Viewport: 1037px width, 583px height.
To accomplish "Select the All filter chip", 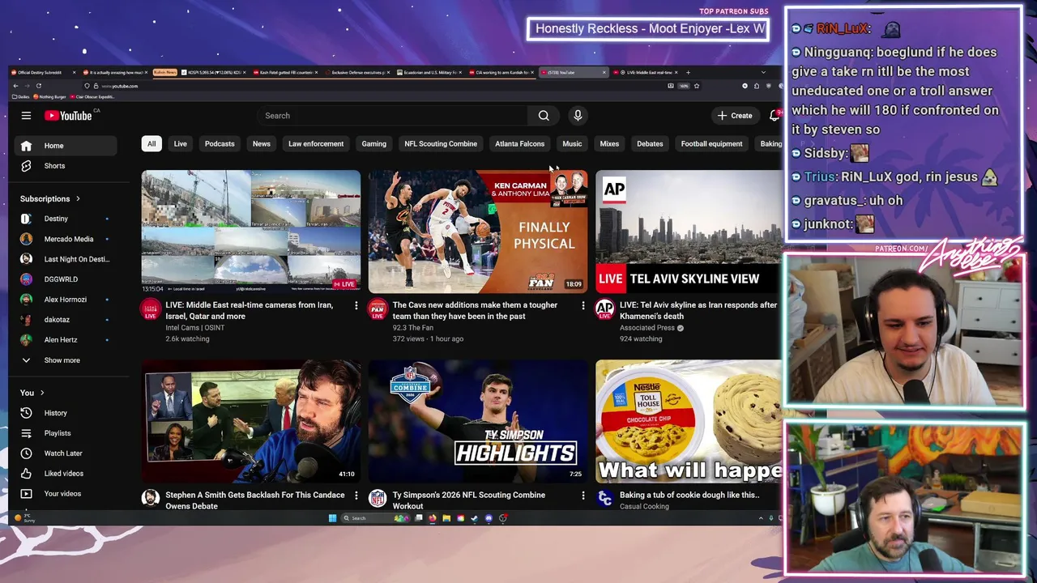I will 151,144.
